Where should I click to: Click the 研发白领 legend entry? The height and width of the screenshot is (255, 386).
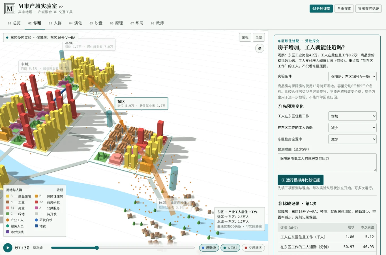[x=44, y=220]
